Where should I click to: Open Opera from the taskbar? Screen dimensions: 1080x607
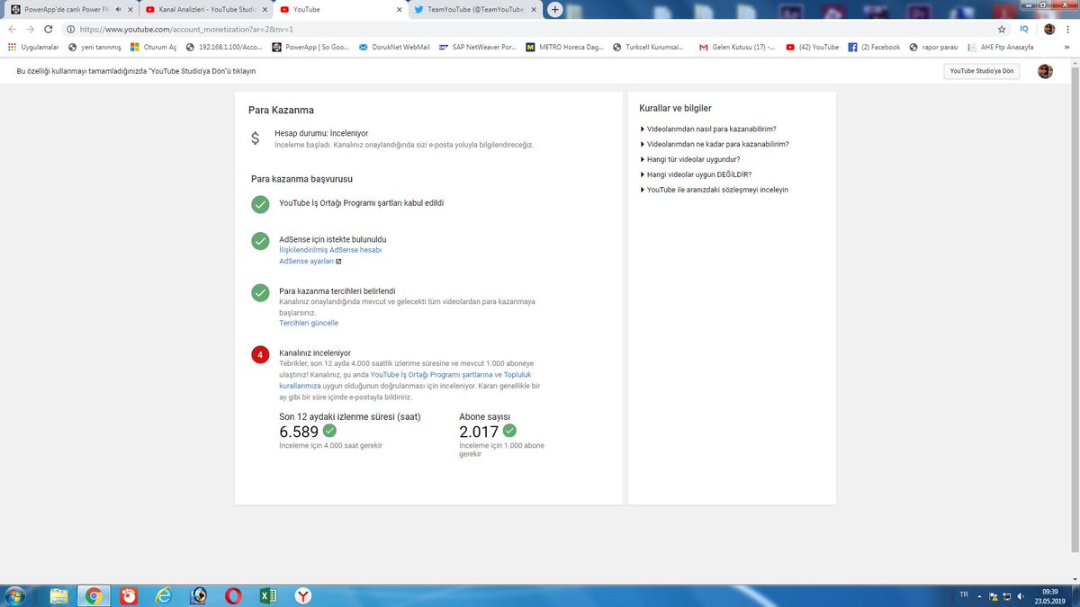[x=233, y=595]
